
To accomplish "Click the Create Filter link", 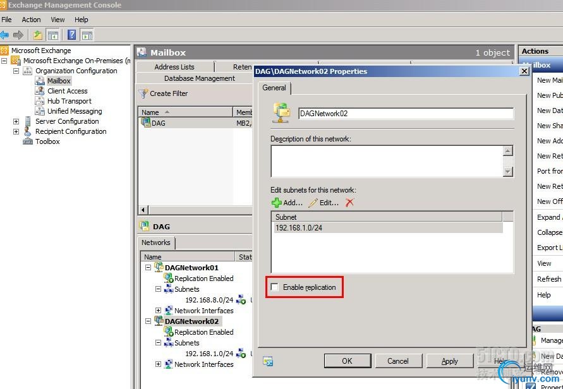I will coord(169,93).
